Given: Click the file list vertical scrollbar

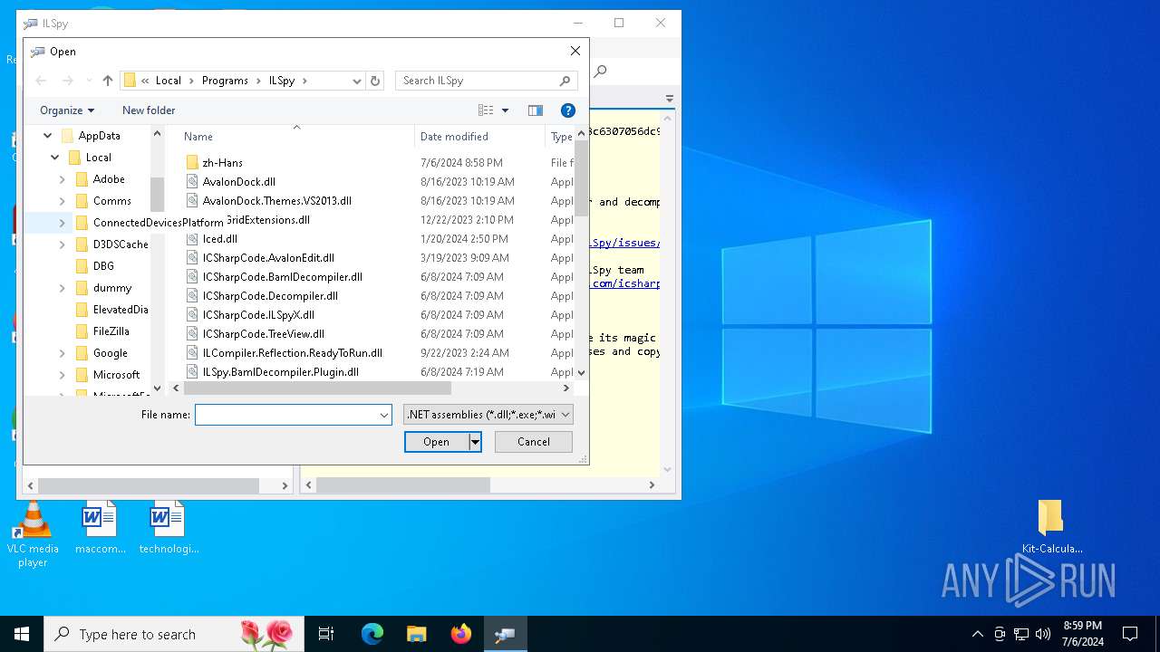Looking at the screenshot, I should (x=582, y=179).
